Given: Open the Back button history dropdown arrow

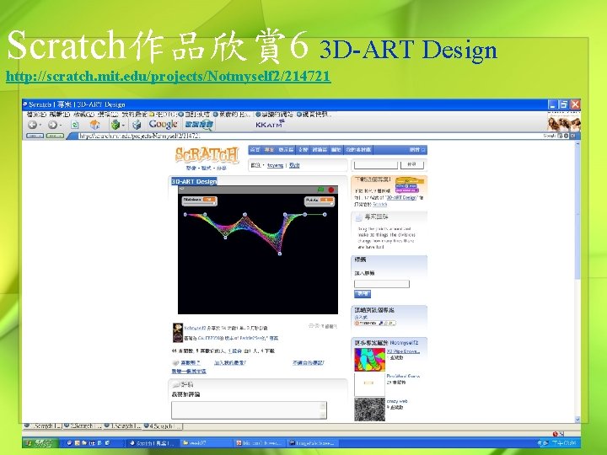Looking at the screenshot, I should [40, 125].
